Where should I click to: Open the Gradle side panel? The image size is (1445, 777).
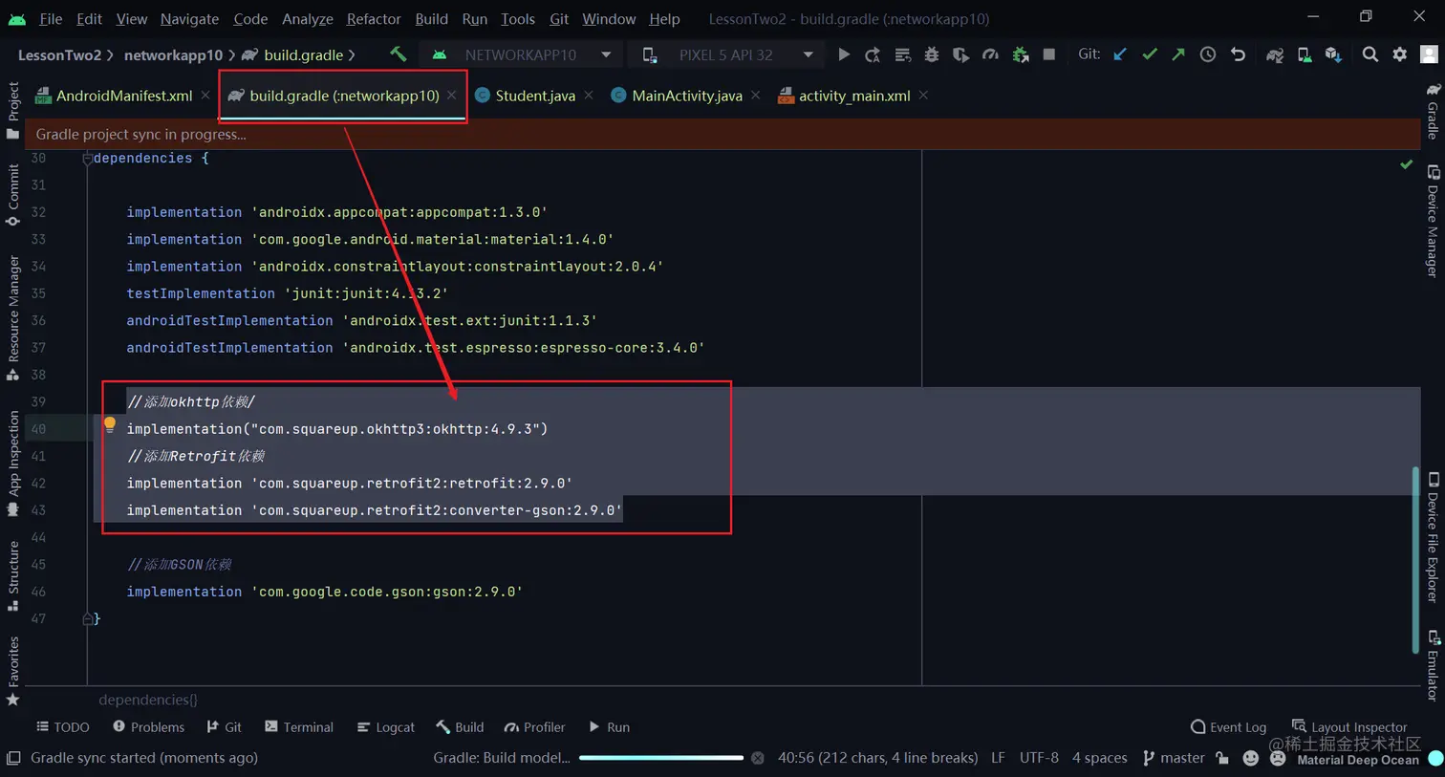click(1433, 112)
